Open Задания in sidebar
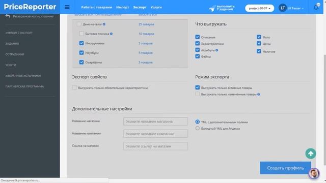326x183 pixels. [x=12, y=44]
